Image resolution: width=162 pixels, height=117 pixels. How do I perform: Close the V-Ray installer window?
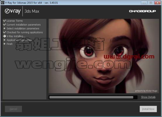157,3
